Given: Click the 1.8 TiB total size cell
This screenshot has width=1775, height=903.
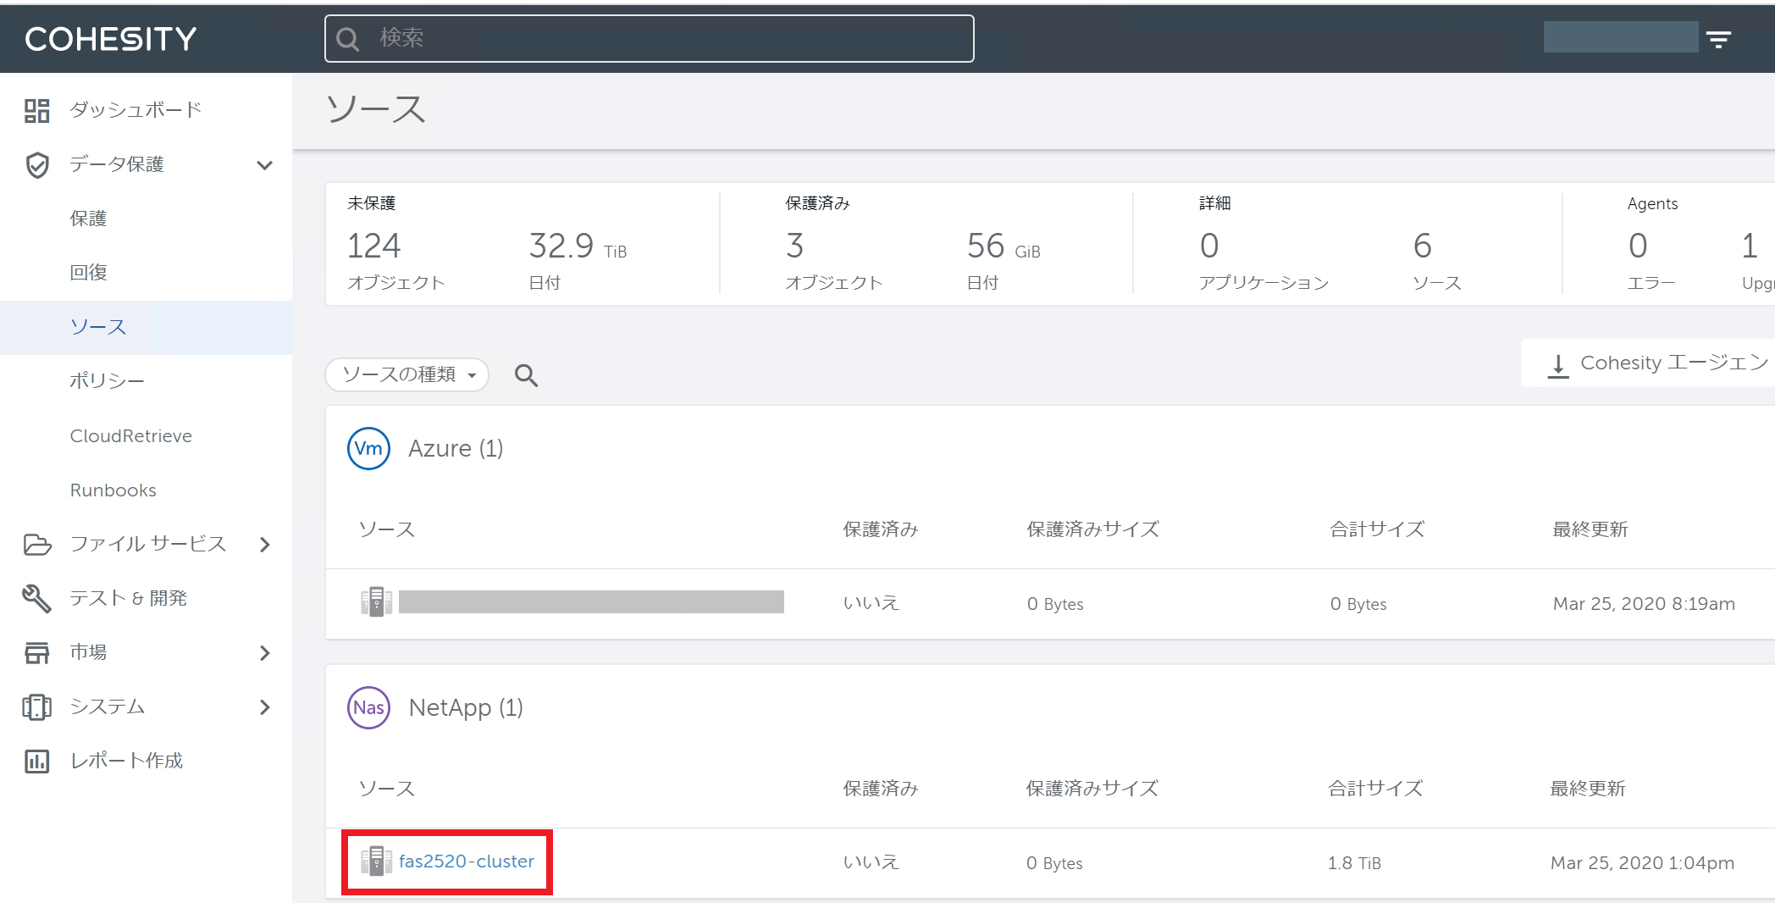Looking at the screenshot, I should point(1354,863).
